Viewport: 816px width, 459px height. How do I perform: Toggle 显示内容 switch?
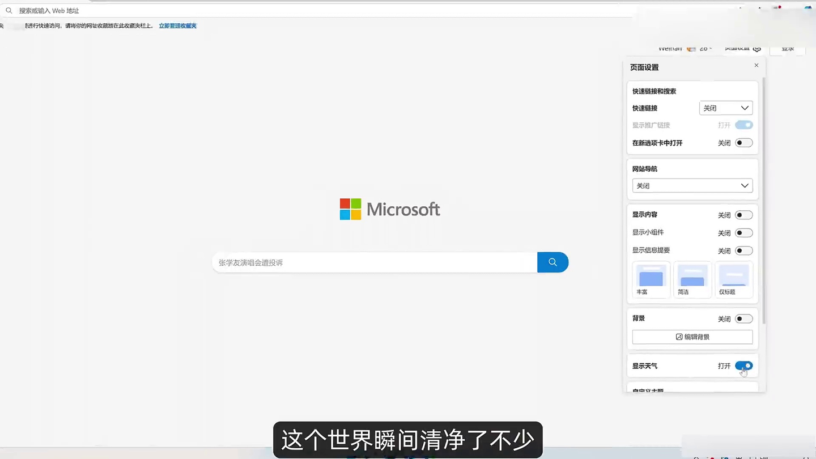[743, 215]
